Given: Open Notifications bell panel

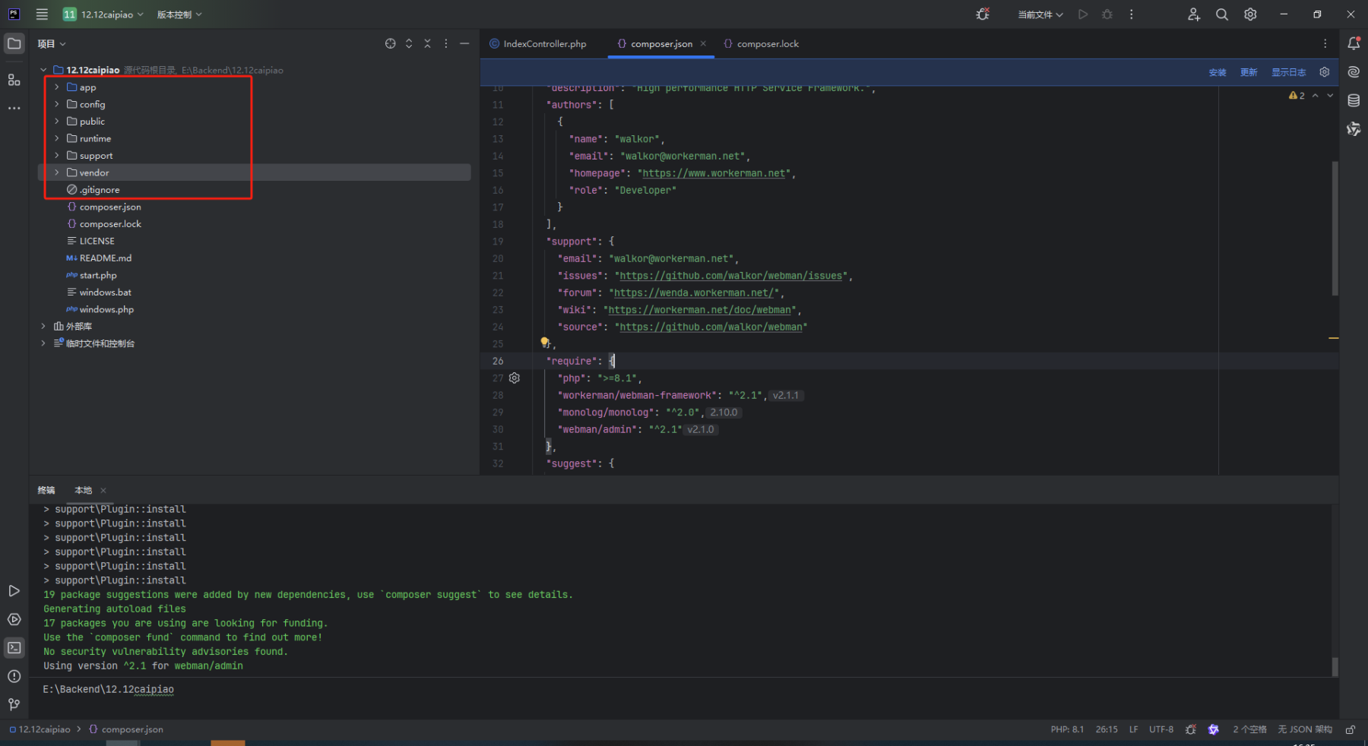Looking at the screenshot, I should point(1354,44).
